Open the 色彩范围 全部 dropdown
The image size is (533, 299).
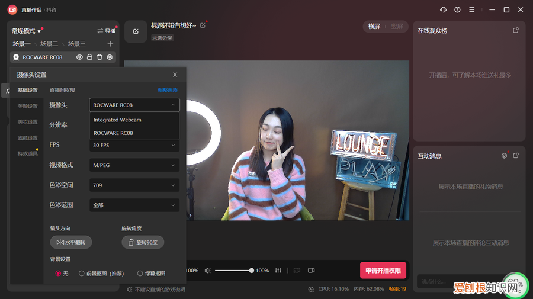(134, 205)
